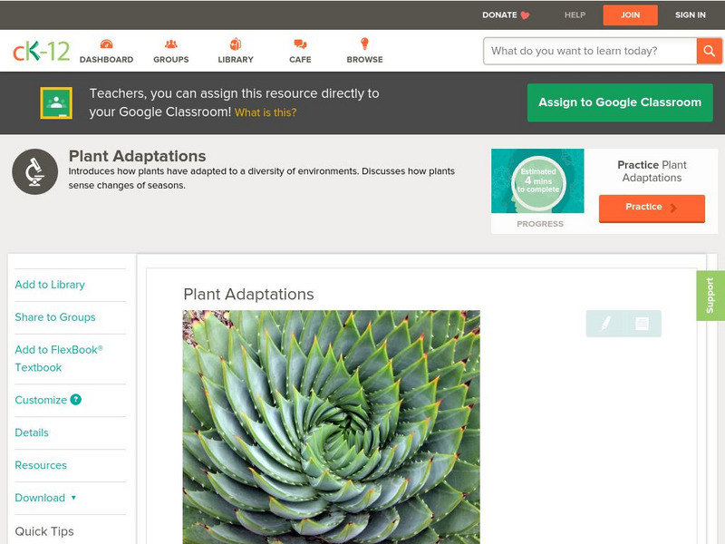The image size is (725, 544).
Task: Click the Customize link
Action: click(x=41, y=400)
